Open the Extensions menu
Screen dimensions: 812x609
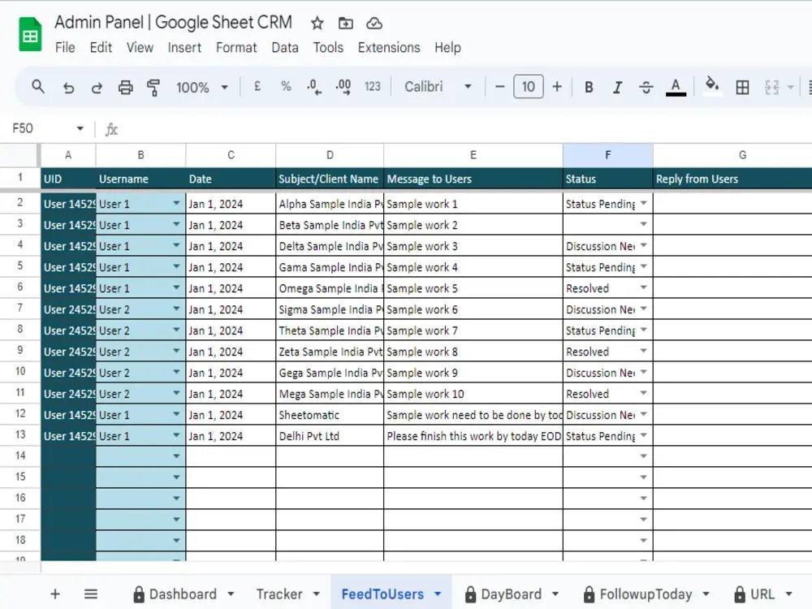tap(389, 48)
